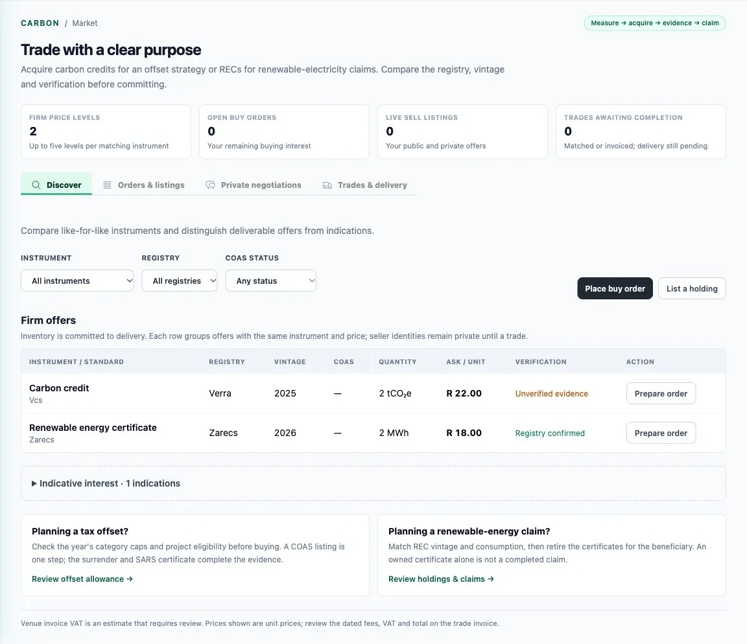This screenshot has width=747, height=644.
Task: Follow the Review offset allowance link
Action: click(x=82, y=579)
